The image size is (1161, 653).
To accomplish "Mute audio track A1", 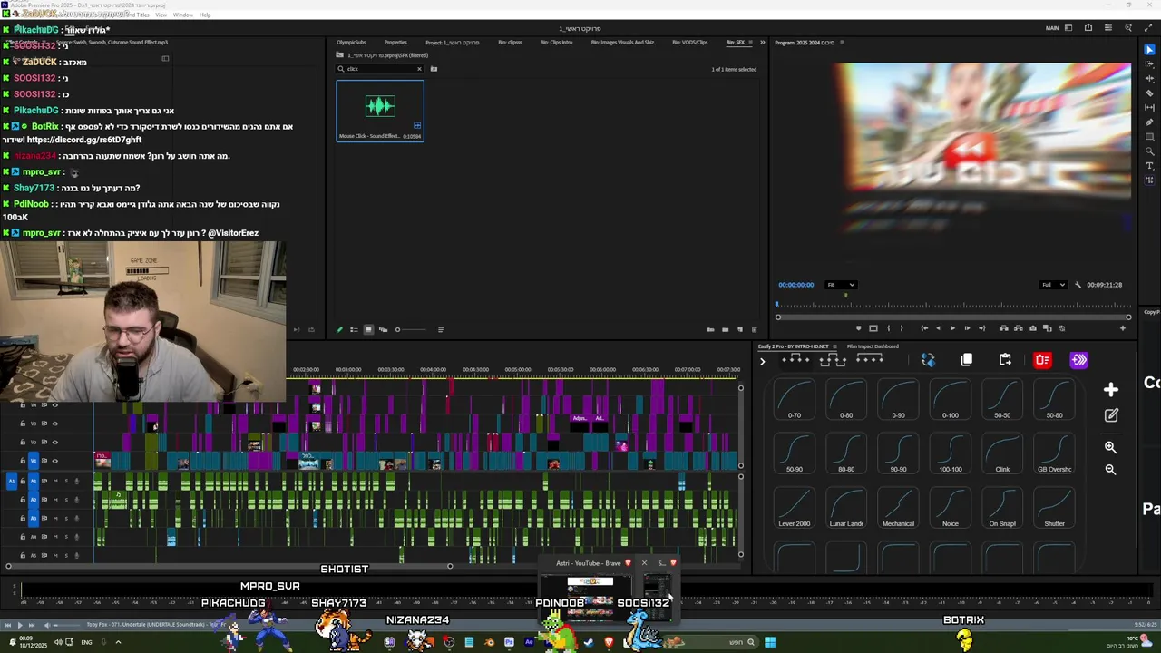I will point(55,481).
